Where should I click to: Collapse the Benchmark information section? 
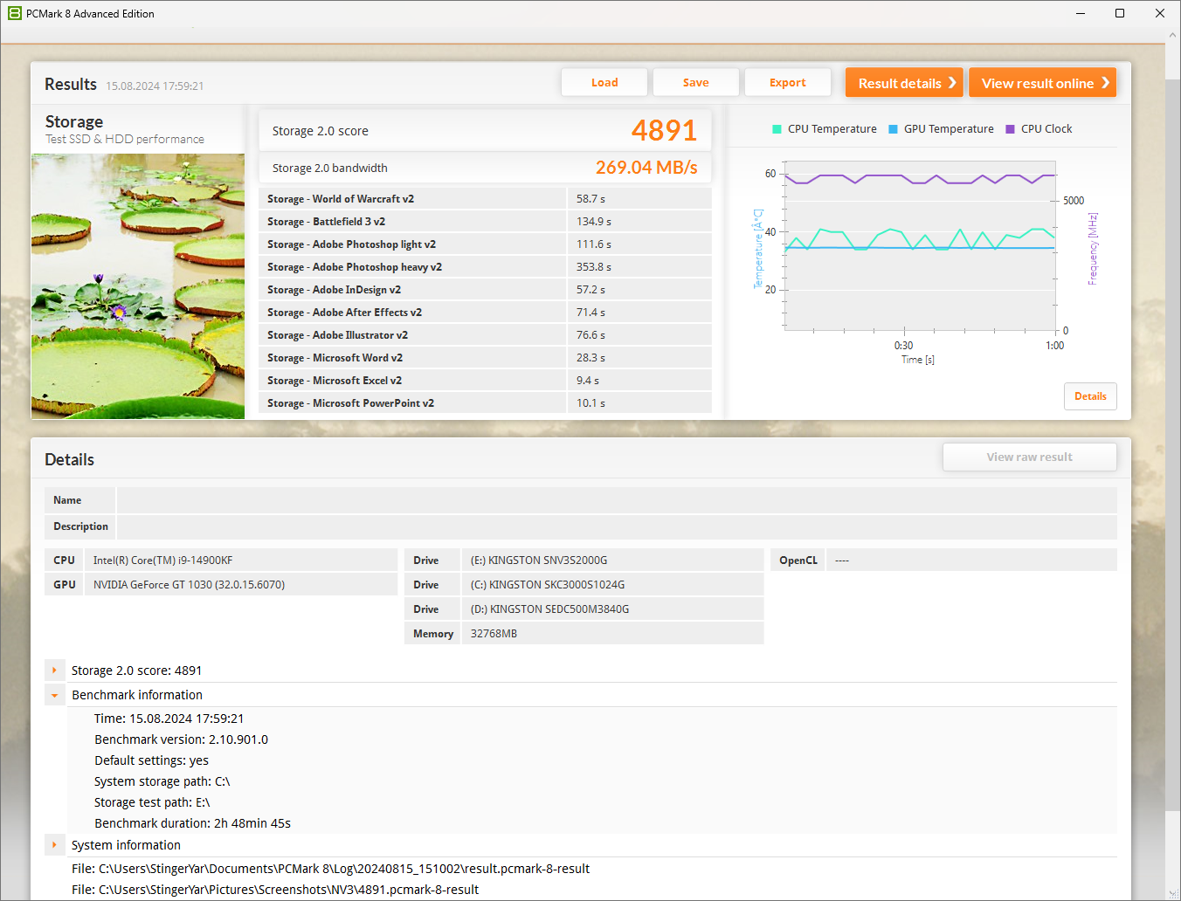click(54, 695)
